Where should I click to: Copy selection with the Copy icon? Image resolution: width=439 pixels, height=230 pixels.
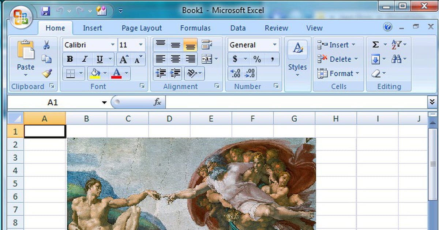coord(46,59)
